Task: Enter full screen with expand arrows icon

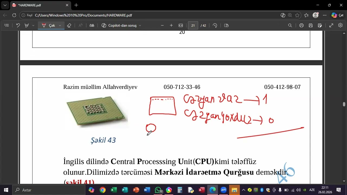Action: (331, 25)
